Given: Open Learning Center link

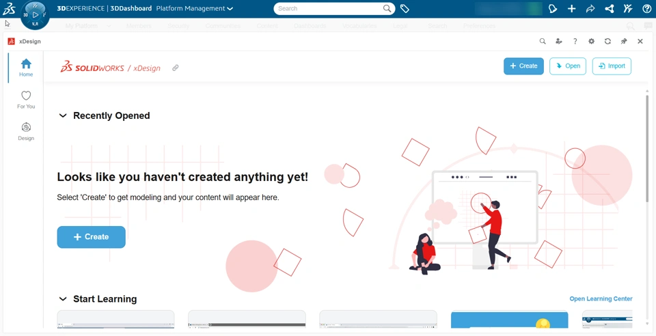Looking at the screenshot, I should tap(601, 299).
